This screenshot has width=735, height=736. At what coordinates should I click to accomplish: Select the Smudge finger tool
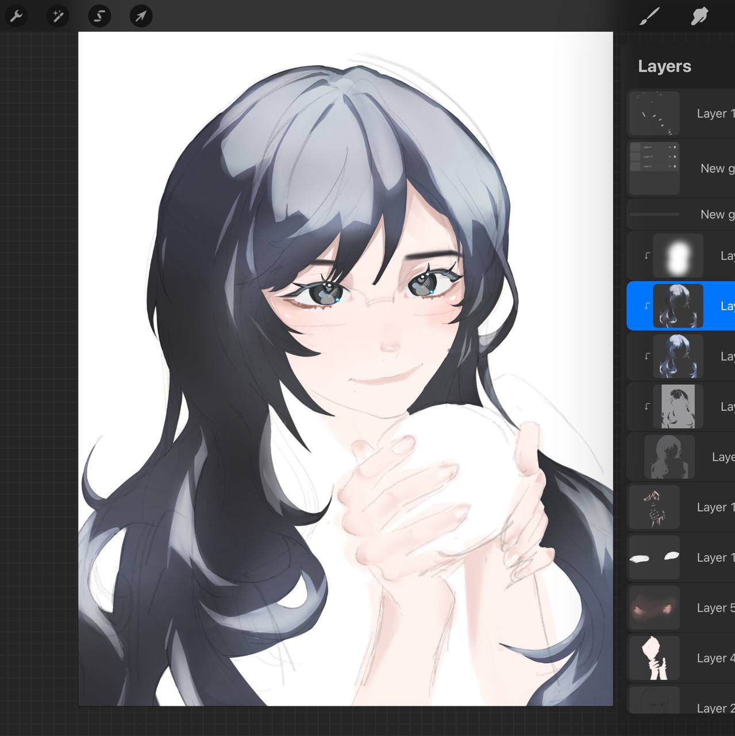coord(699,16)
